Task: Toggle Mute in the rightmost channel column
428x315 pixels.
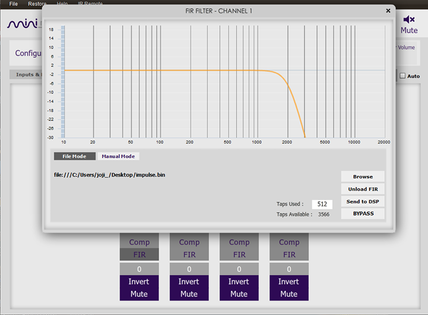Action: [289, 294]
